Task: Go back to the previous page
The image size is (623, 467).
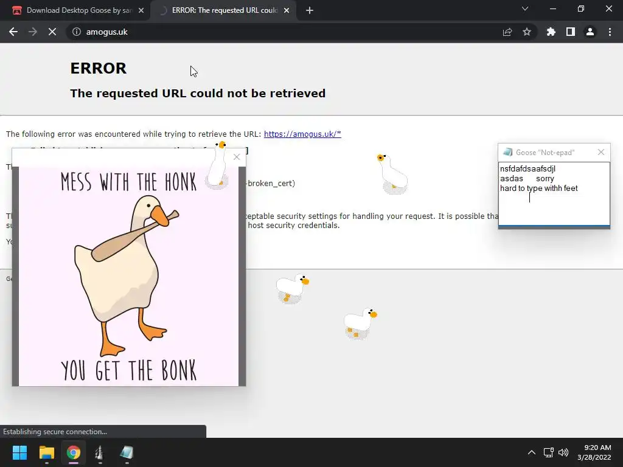Action: [x=13, y=32]
